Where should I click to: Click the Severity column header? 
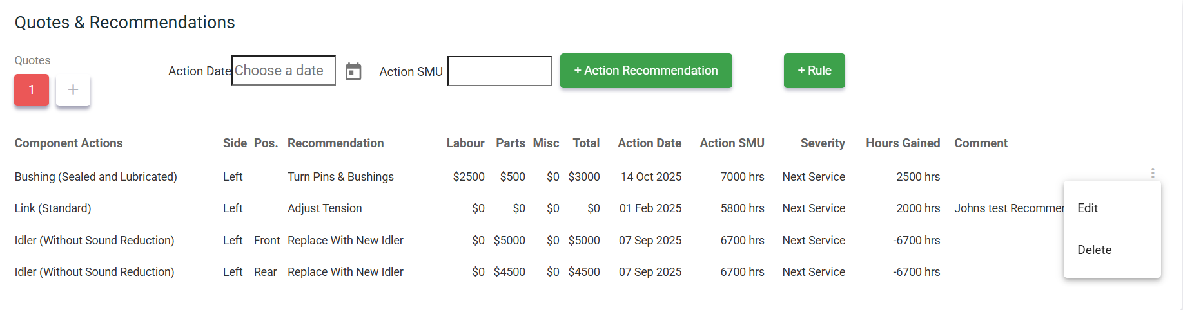pyautogui.click(x=823, y=143)
